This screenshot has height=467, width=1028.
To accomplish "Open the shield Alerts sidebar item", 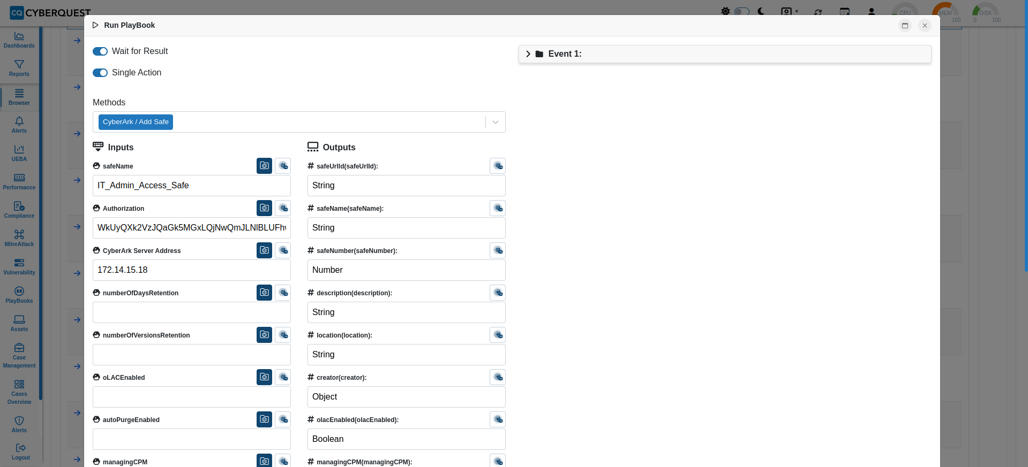I will (x=19, y=425).
